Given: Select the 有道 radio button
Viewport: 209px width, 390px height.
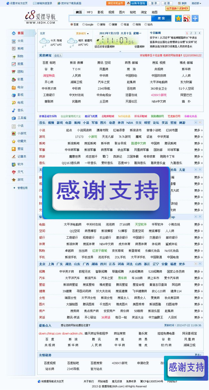Looking at the screenshot, I should pos(122,24).
